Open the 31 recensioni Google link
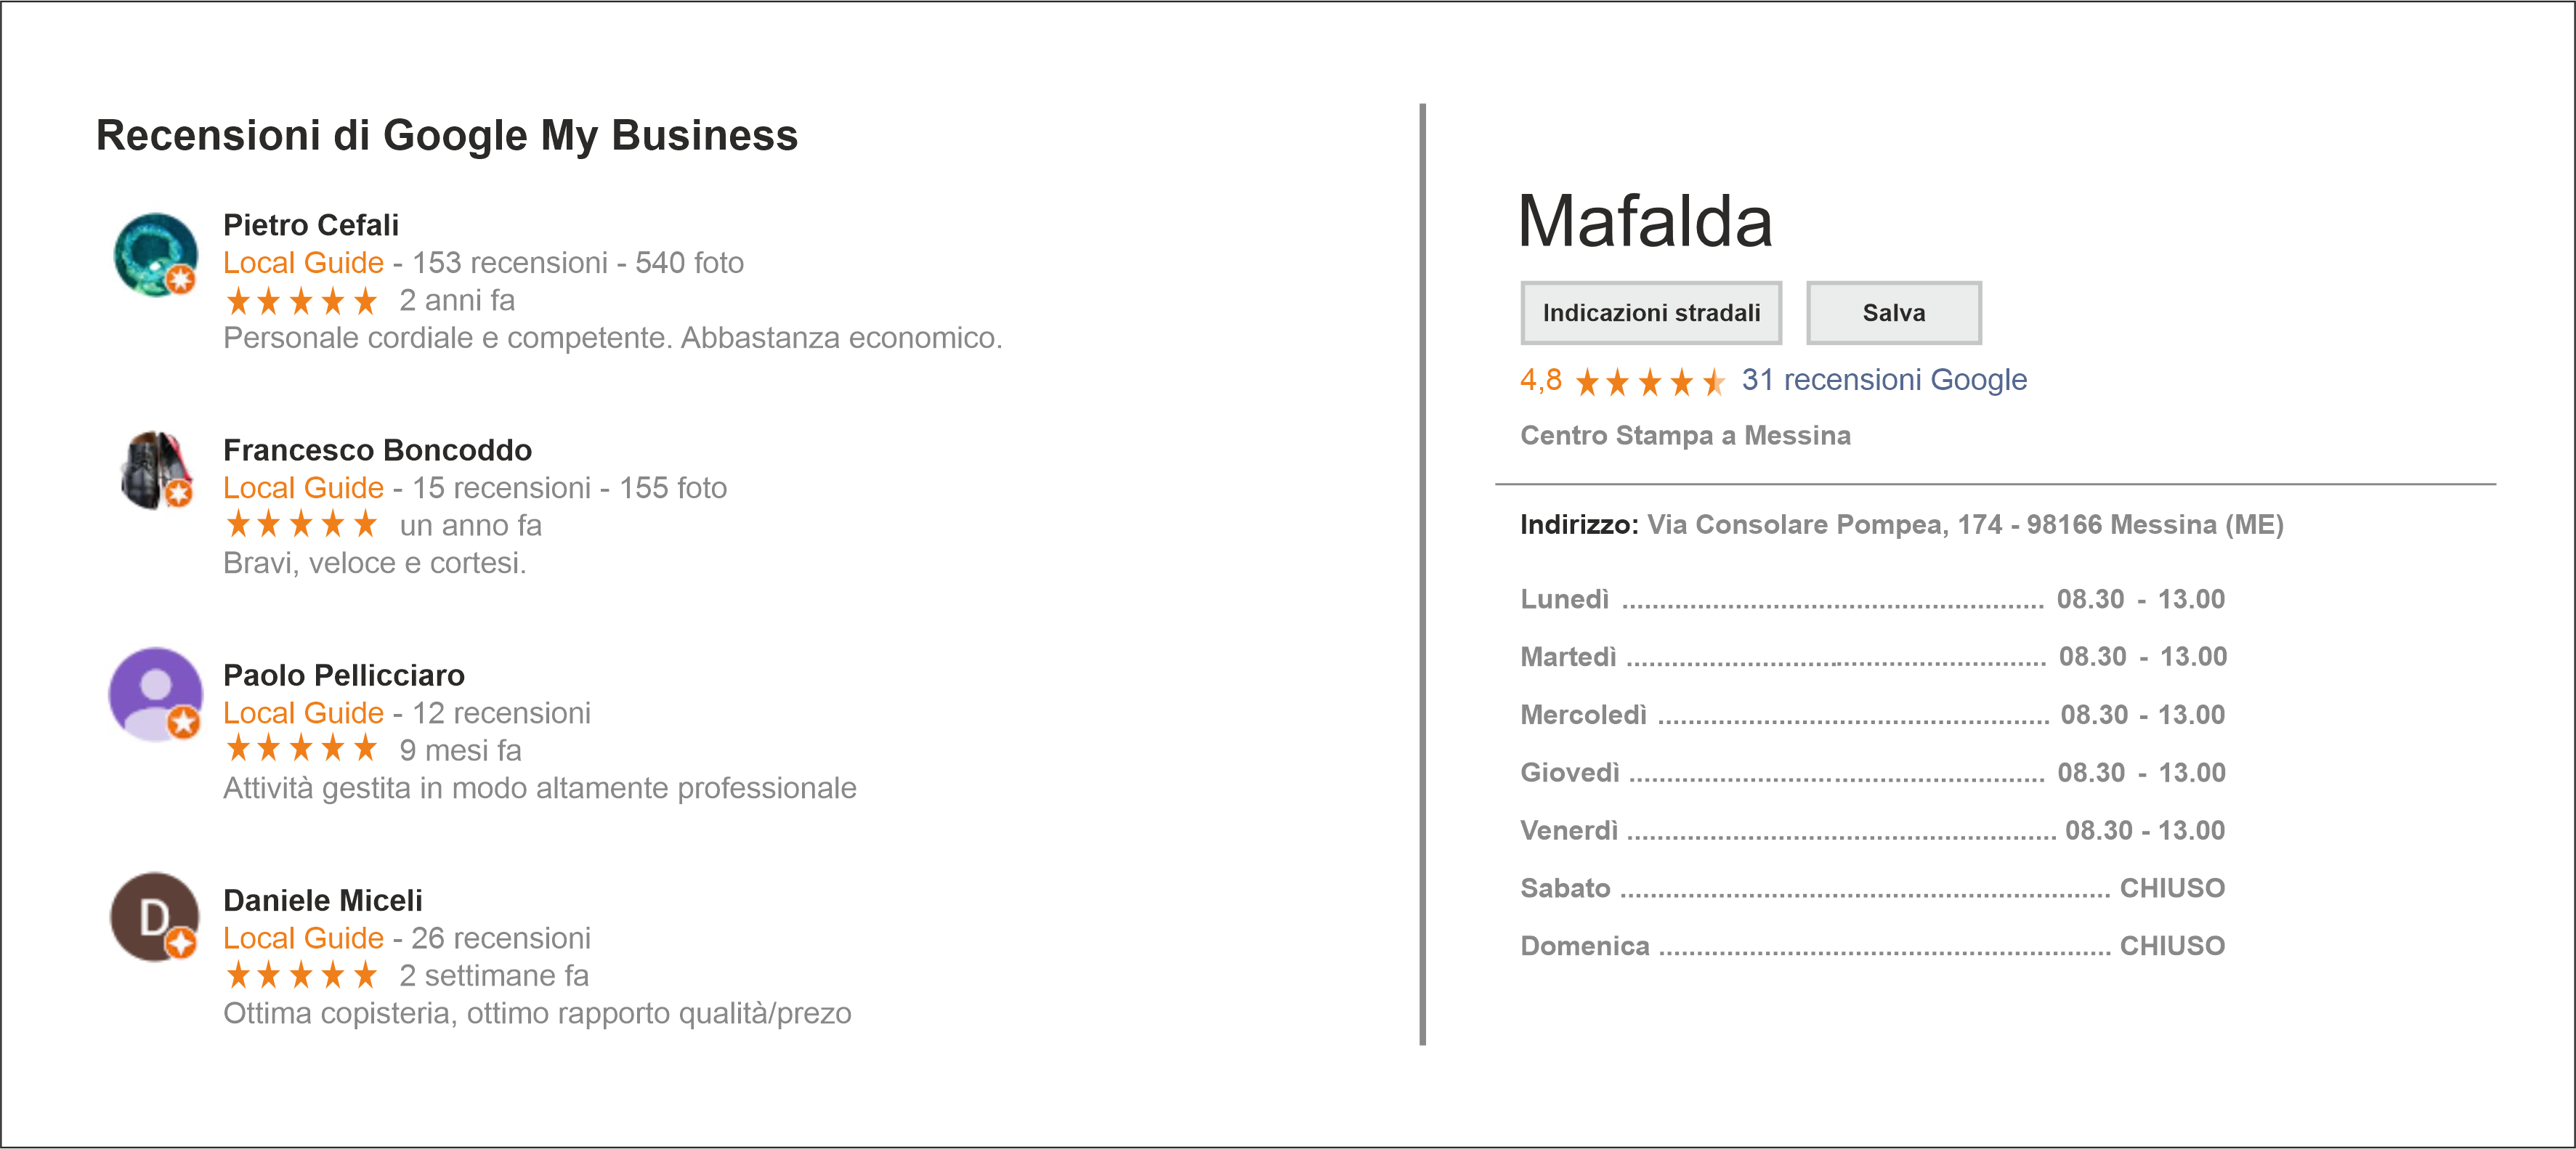 (1884, 380)
